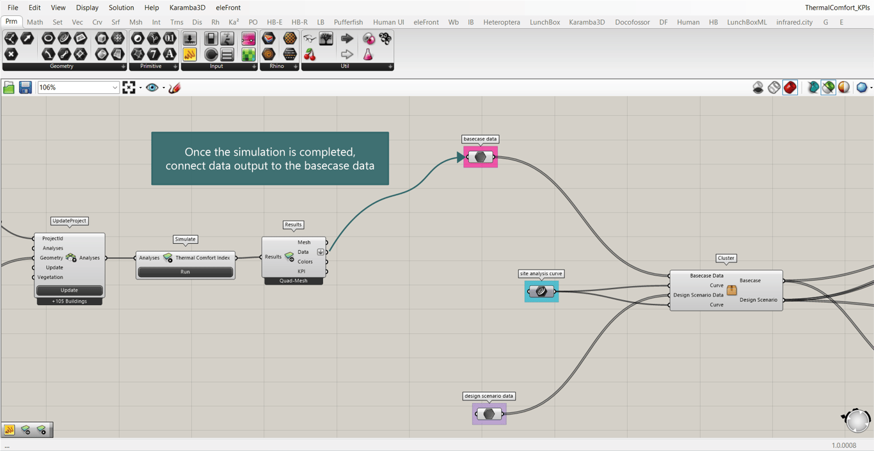The height and width of the screenshot is (451, 874).
Task: Select the Boolean Toggle input icon
Action: point(211,38)
